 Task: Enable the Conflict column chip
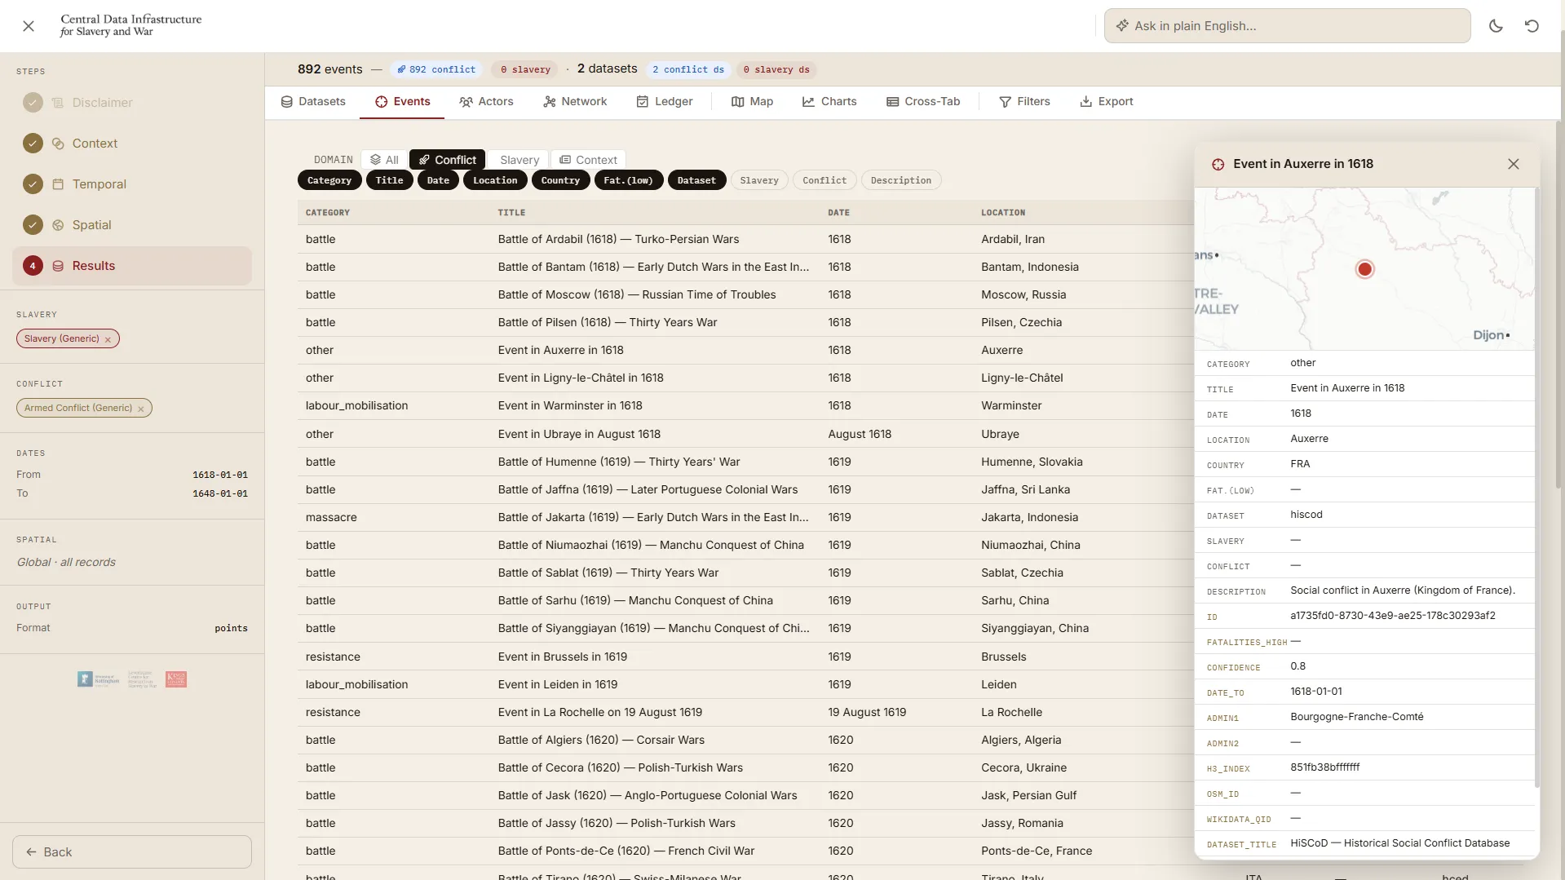point(824,180)
